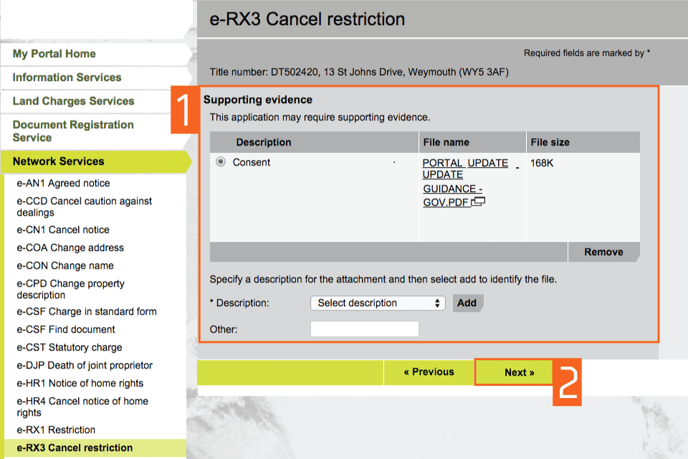Click the Add button
688x459 pixels.
pos(467,303)
